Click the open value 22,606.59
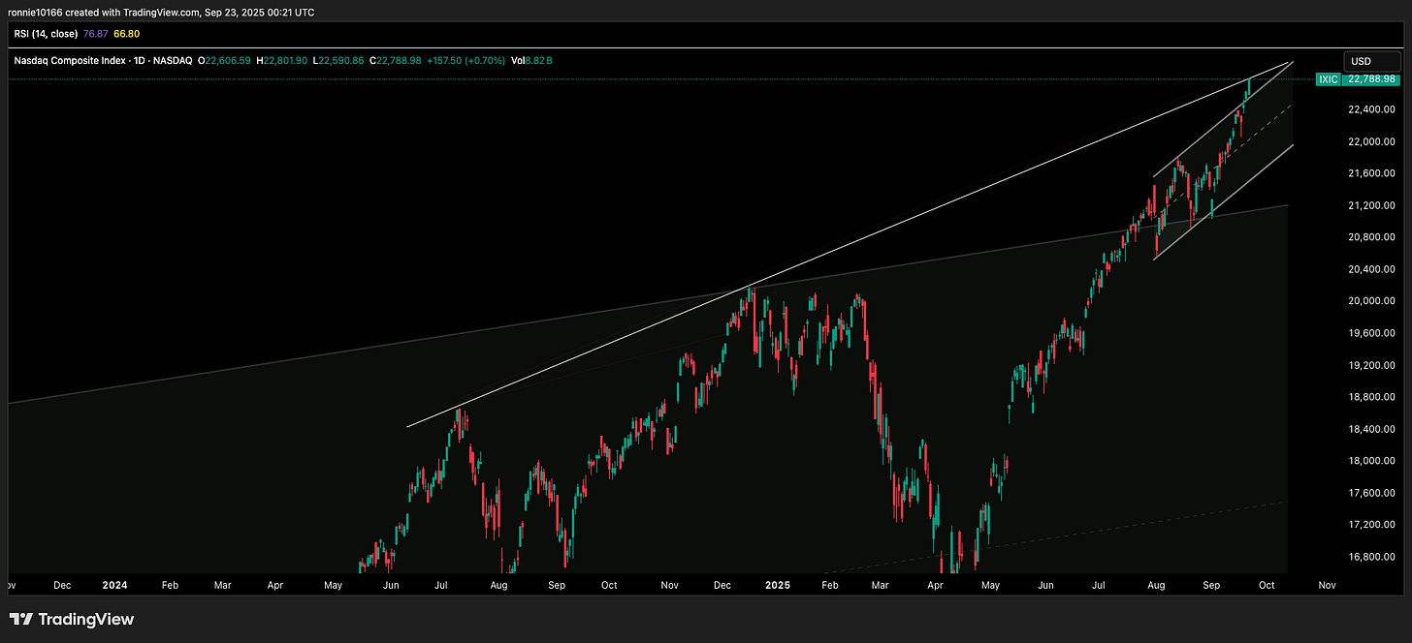The height and width of the screenshot is (643, 1412). (x=229, y=60)
